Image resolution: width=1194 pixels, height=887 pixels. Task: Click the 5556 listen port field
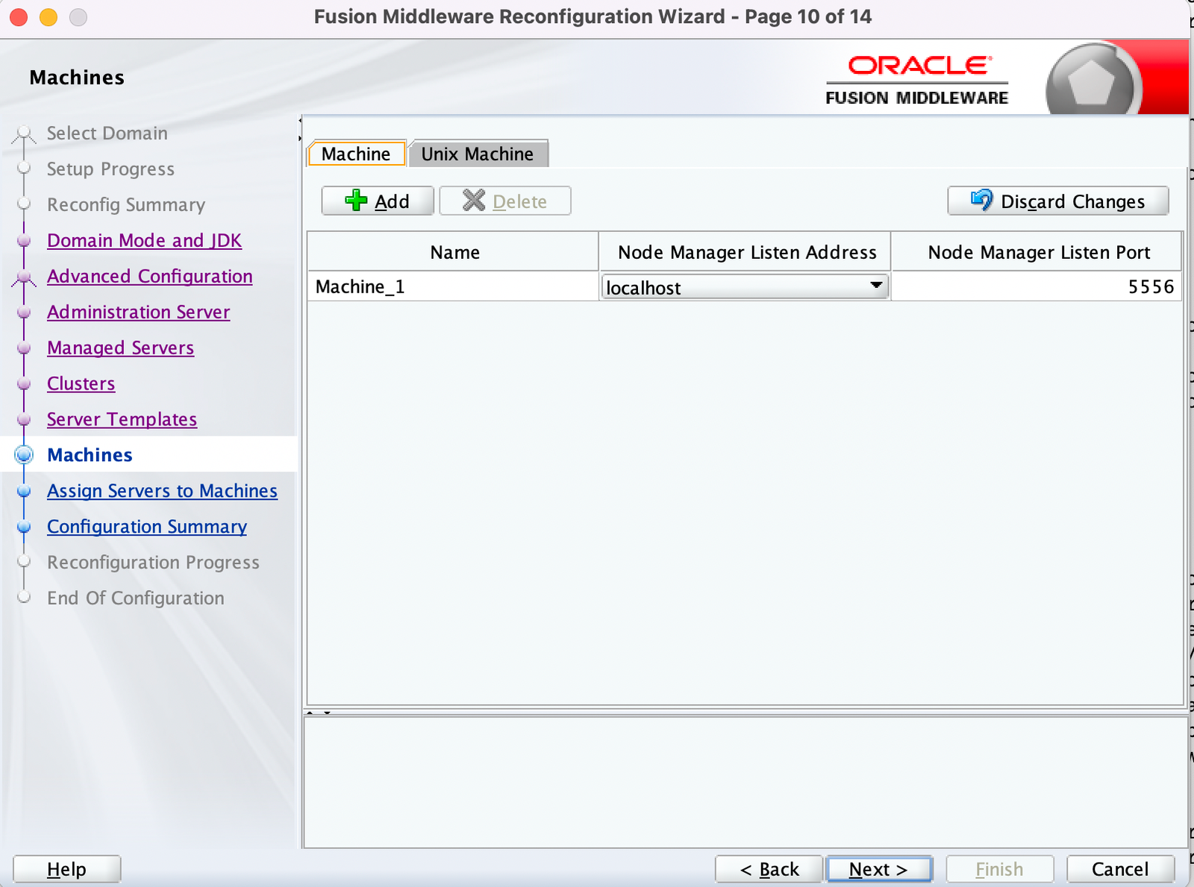click(x=1036, y=286)
